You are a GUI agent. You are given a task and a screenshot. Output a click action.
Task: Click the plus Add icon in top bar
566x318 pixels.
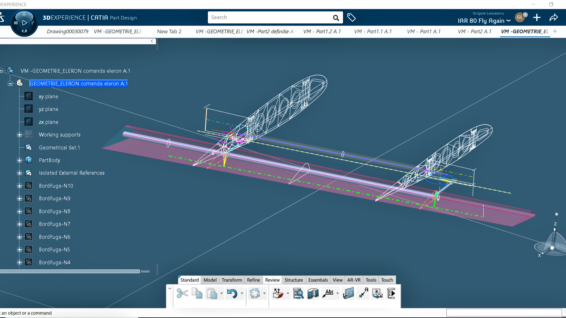coord(537,18)
